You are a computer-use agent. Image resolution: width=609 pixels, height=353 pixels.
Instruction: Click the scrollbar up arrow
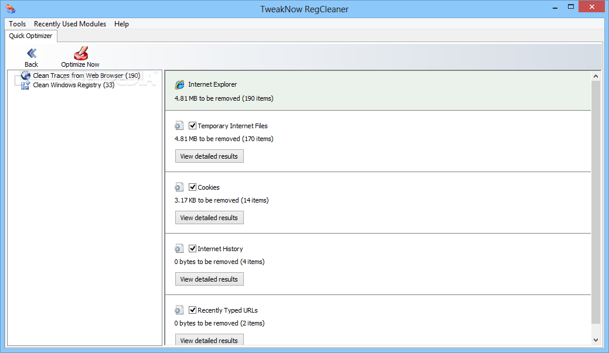point(596,77)
